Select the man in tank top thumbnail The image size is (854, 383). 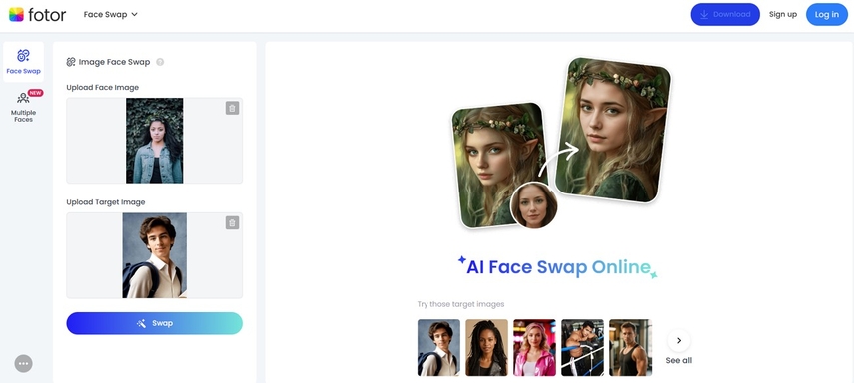[630, 347]
